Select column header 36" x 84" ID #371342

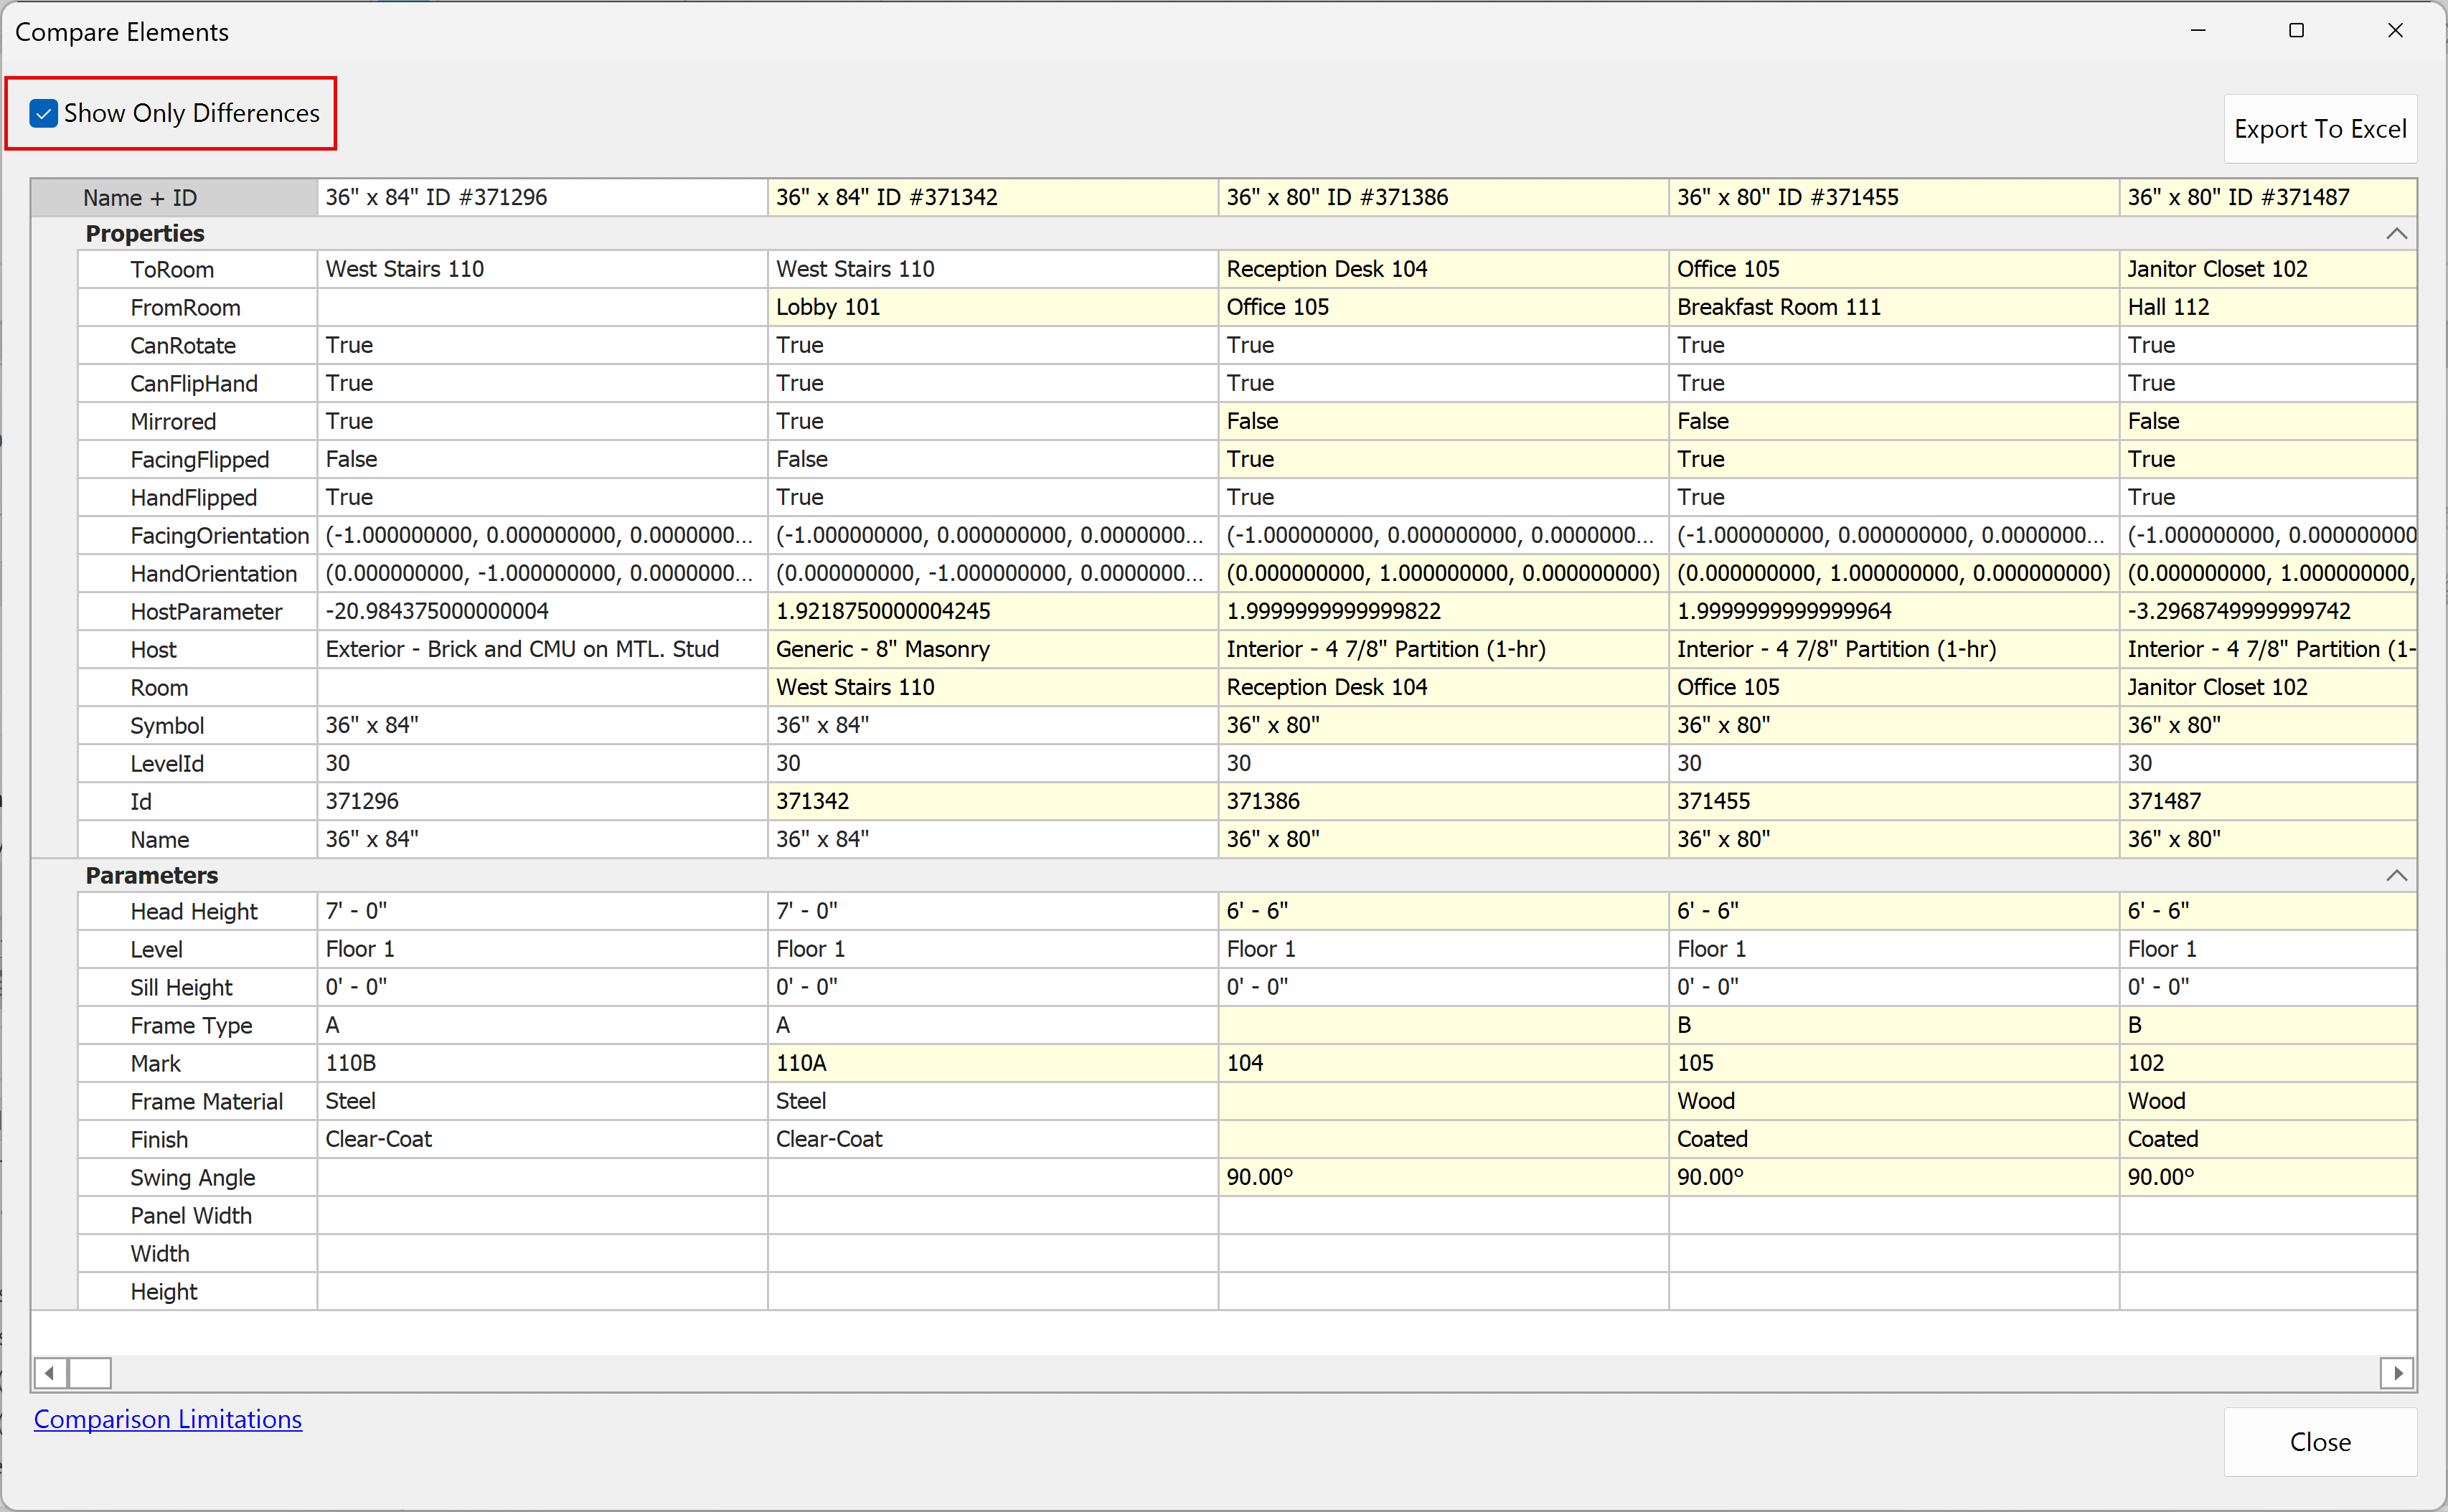click(x=993, y=198)
